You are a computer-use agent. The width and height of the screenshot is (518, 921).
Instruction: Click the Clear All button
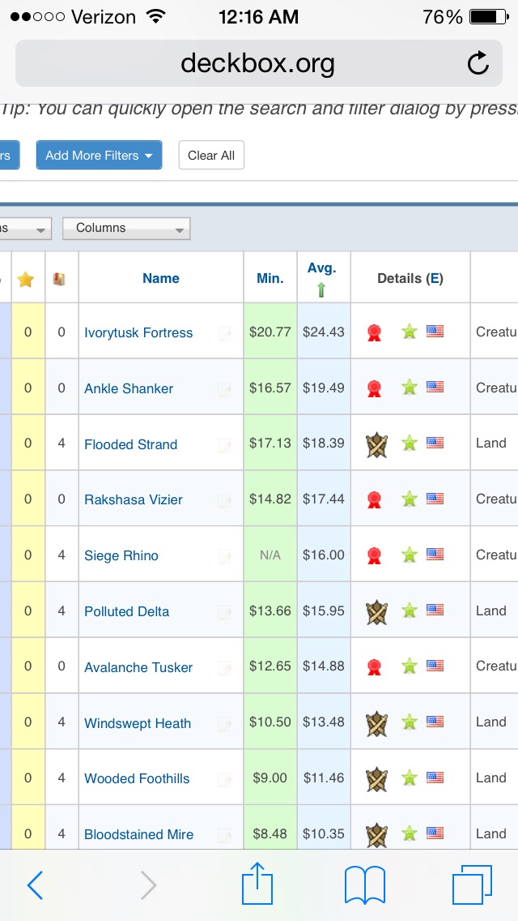(x=211, y=156)
